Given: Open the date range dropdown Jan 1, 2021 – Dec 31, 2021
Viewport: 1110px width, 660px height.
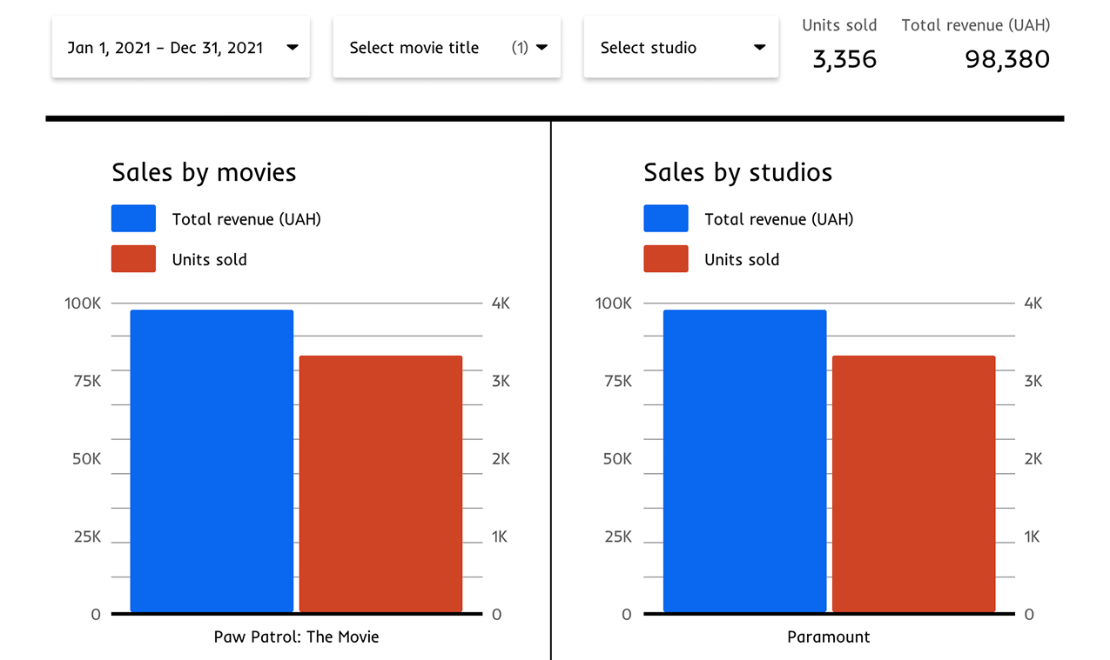Looking at the screenshot, I should coord(181,48).
